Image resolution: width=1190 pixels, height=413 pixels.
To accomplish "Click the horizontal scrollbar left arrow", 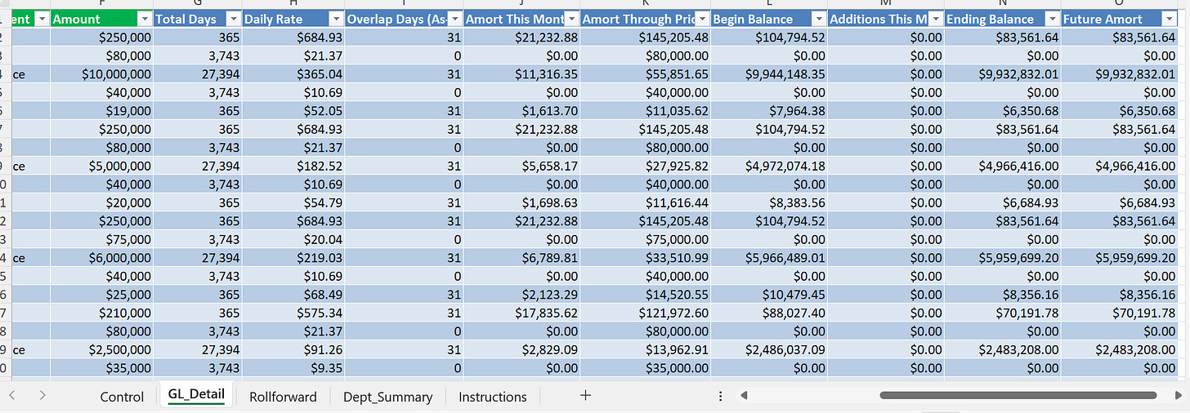I will pyautogui.click(x=744, y=396).
